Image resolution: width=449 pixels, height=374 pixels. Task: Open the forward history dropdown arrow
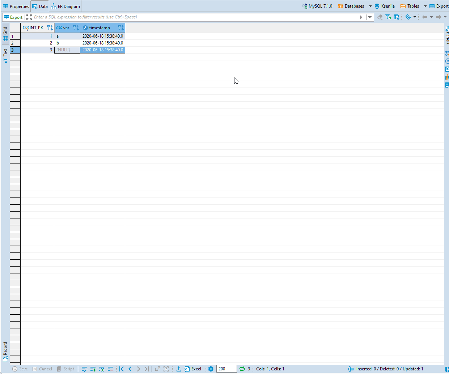tap(445, 17)
